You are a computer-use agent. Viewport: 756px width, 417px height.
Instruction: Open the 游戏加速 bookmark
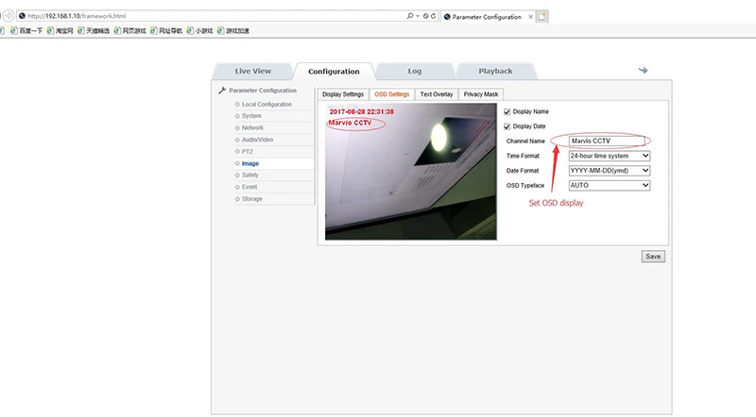[233, 31]
